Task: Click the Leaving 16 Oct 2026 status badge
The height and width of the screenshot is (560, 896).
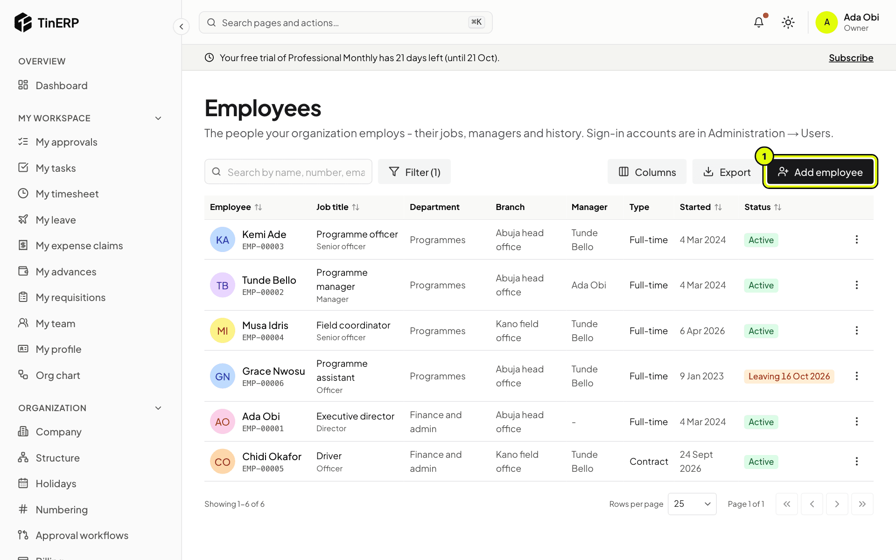Action: [789, 376]
